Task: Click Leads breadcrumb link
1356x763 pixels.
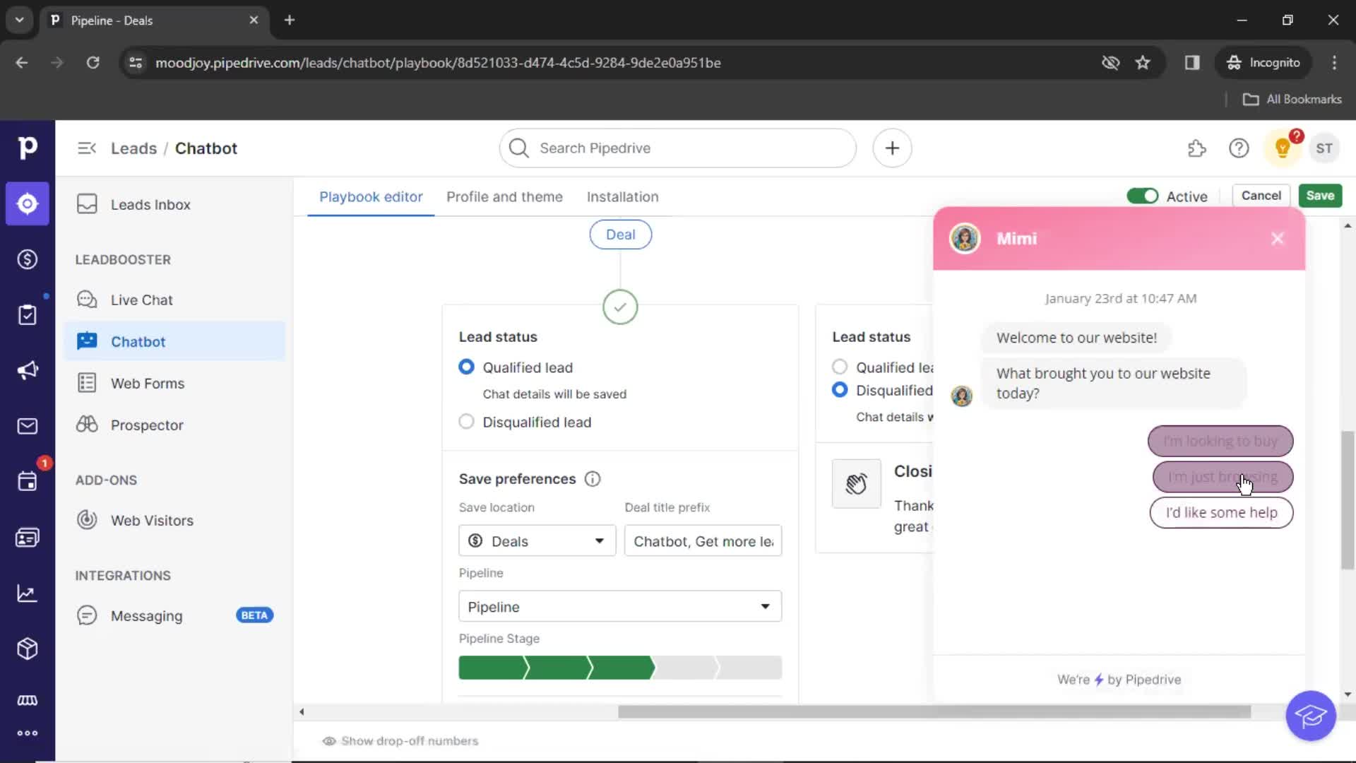Action: 133,148
